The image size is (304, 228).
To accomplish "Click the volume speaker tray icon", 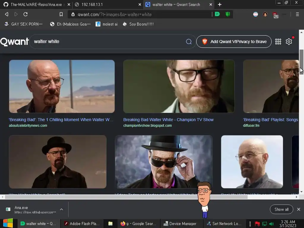I will 271,224.
